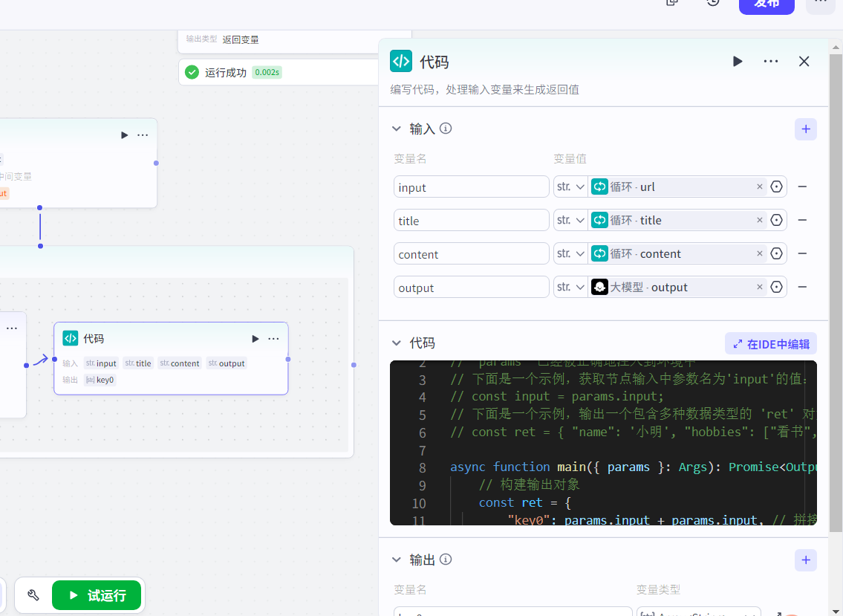This screenshot has height=616, width=843.
Task: Clear the 循环 - title reference
Action: pos(760,220)
